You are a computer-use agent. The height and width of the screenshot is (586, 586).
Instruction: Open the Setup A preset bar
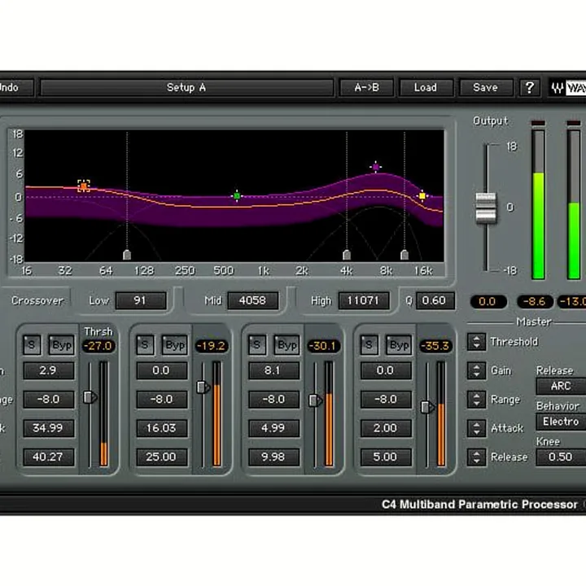click(x=187, y=88)
